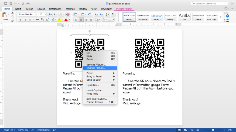Click the Undo icon in title bar

coord(15,4)
